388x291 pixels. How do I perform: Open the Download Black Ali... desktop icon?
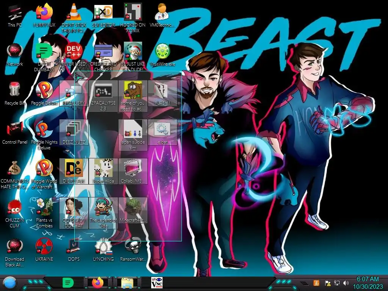[x=15, y=253]
